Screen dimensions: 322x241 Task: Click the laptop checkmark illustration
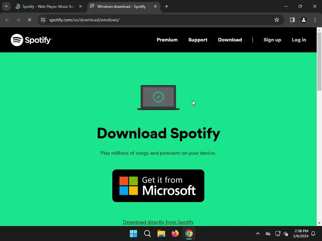click(158, 98)
